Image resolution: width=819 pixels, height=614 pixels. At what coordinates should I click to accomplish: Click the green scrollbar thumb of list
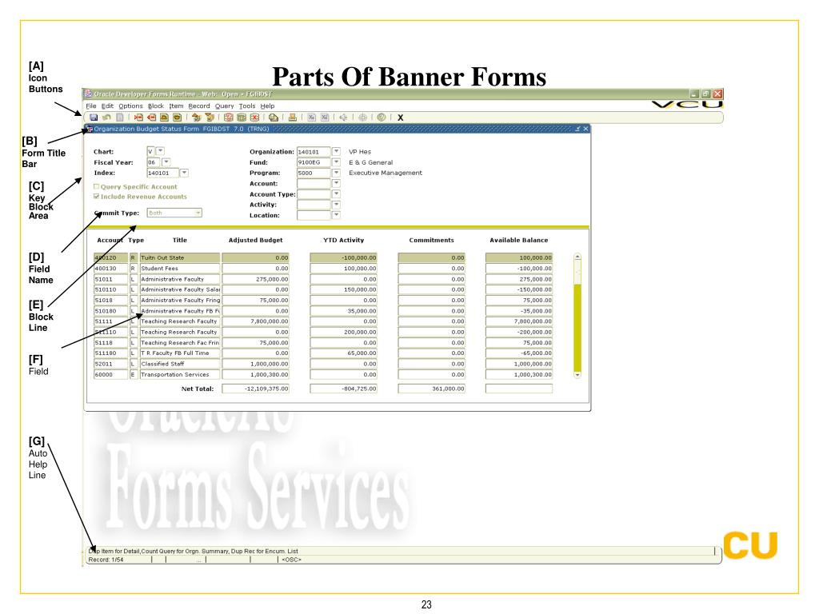[x=577, y=327]
